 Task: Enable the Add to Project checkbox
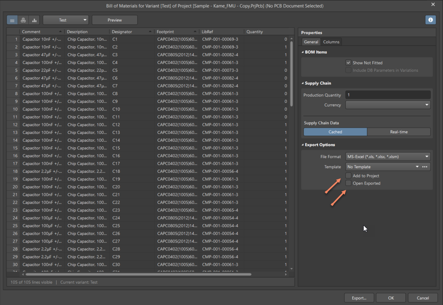pyautogui.click(x=348, y=176)
